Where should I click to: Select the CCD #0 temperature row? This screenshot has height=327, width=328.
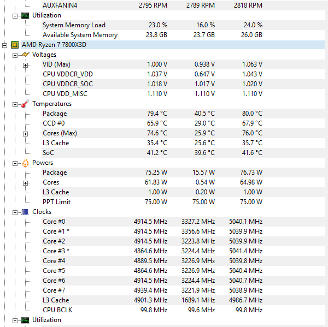(183, 123)
